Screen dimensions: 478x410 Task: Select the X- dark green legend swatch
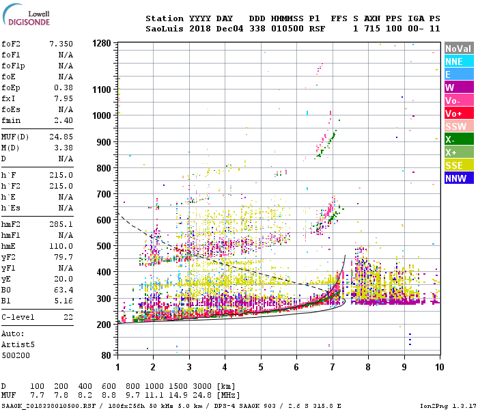[x=459, y=139]
